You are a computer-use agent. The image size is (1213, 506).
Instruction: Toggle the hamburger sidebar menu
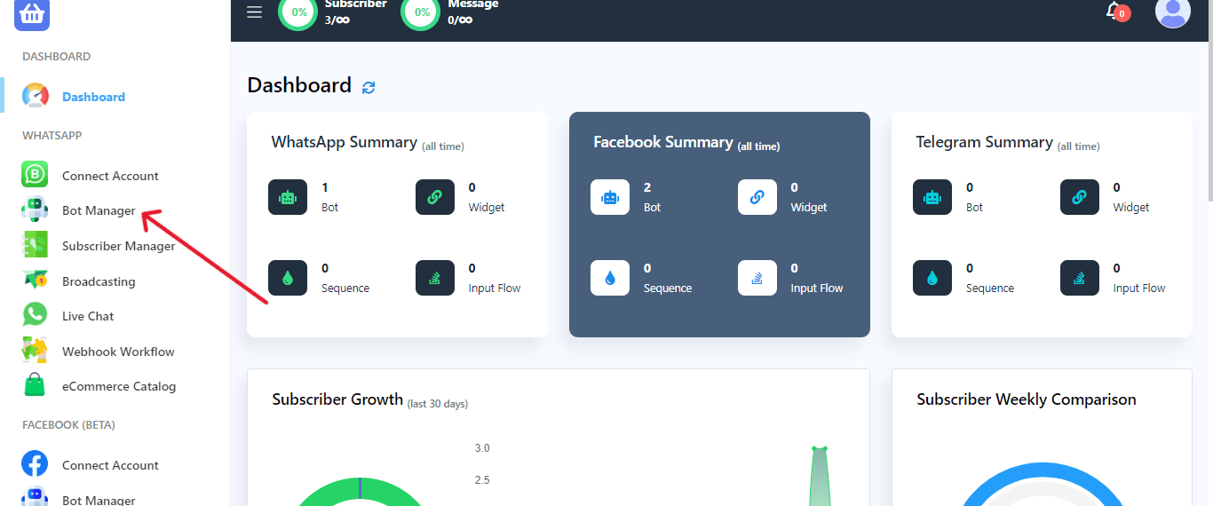(x=255, y=12)
